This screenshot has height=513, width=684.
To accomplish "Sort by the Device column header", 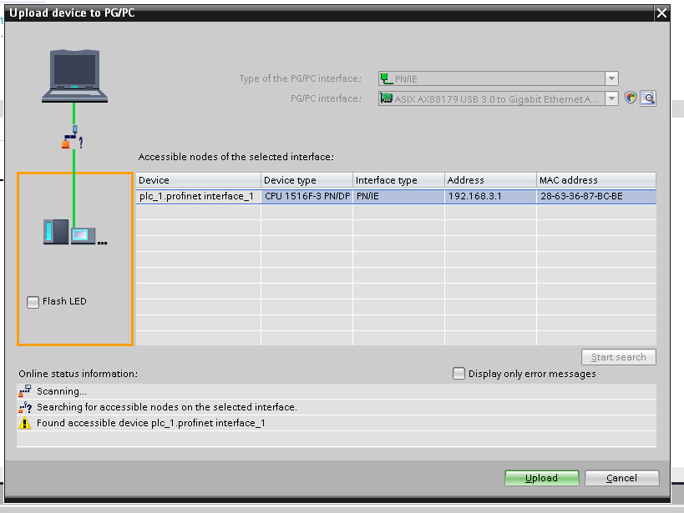I will coord(199,180).
